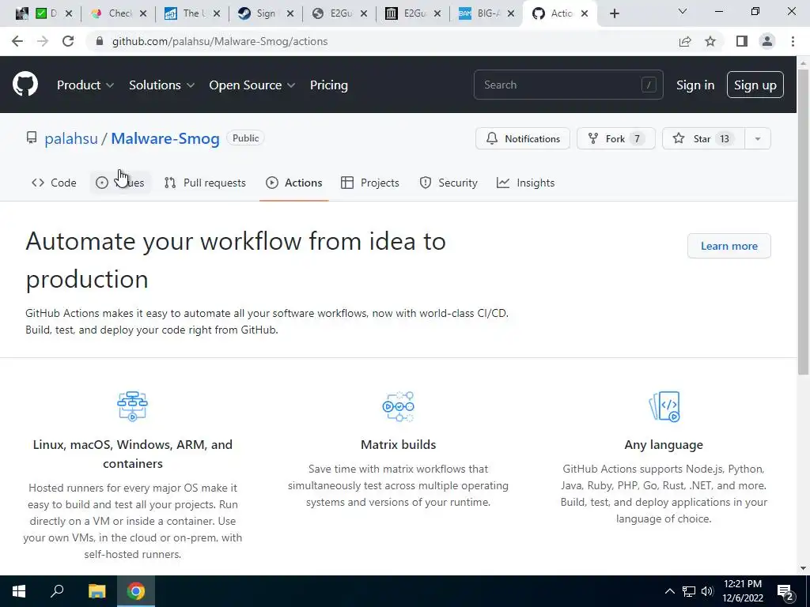Switch to the Check browser tab
The width and height of the screenshot is (810, 607).
[x=119, y=14]
